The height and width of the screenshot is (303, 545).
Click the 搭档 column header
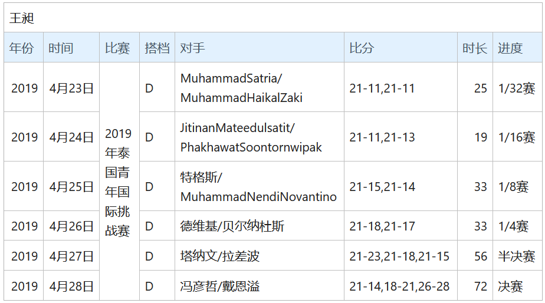(x=157, y=48)
